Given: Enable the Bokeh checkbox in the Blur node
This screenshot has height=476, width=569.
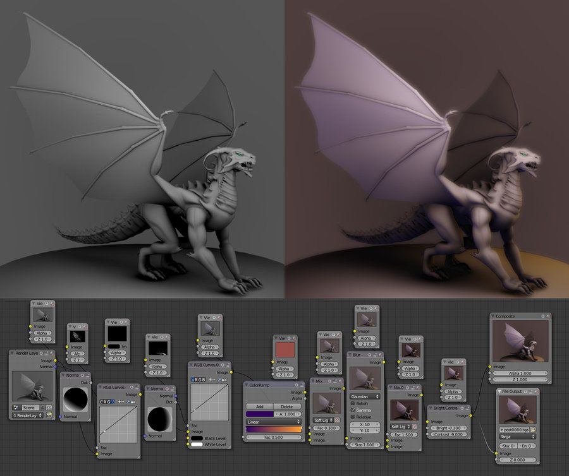Looking at the screenshot, I should 353,403.
